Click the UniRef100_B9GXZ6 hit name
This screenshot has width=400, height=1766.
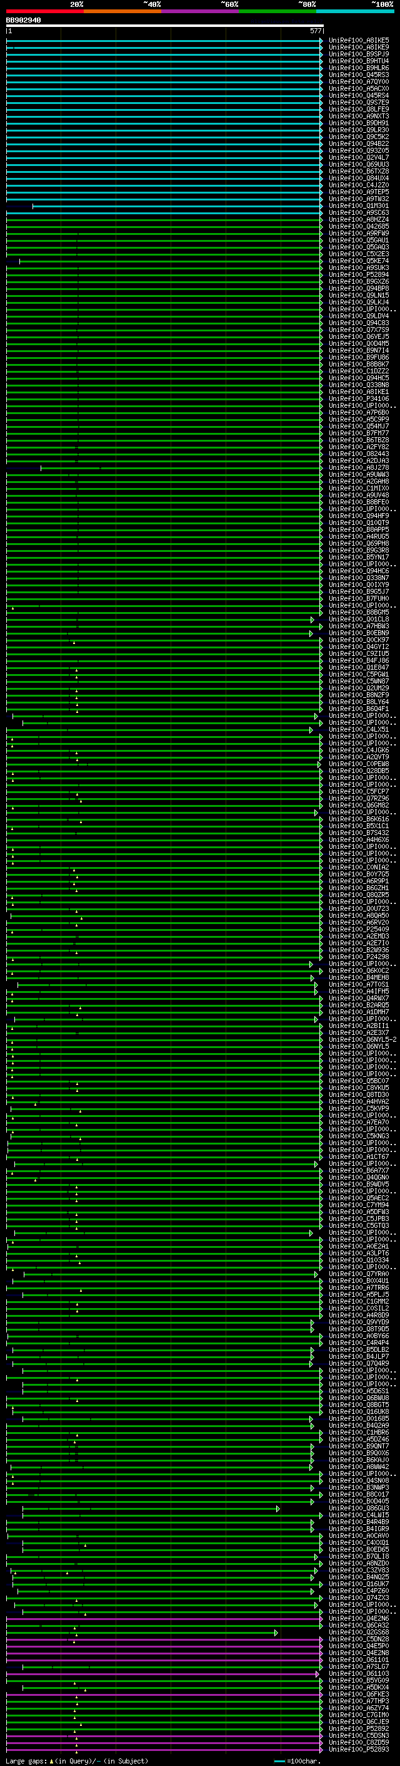coord(359,281)
